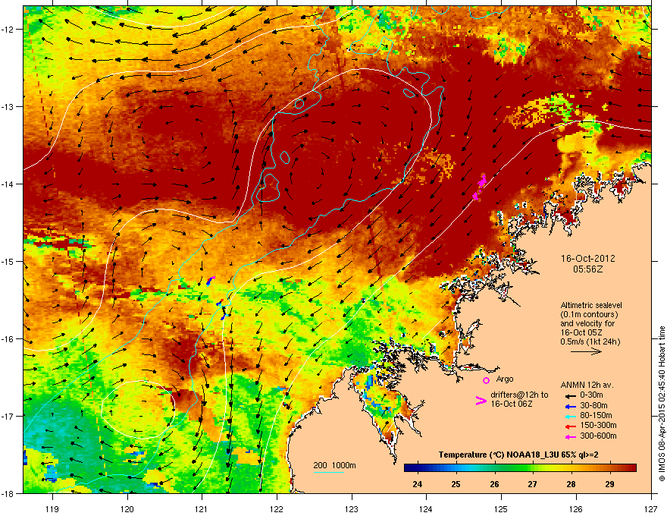Screen dimensions: 667x516
Task: Click the latitude axis label -14
Action: pos(8,184)
